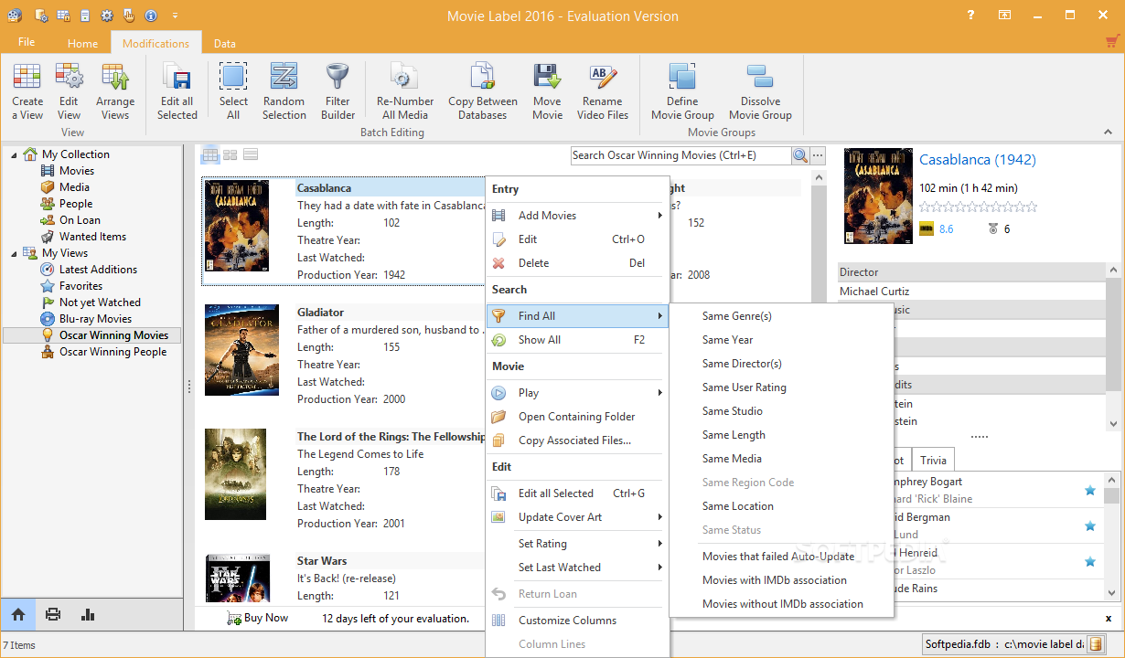Expand the Set Rating submenu
This screenshot has width=1125, height=658.
coord(576,544)
